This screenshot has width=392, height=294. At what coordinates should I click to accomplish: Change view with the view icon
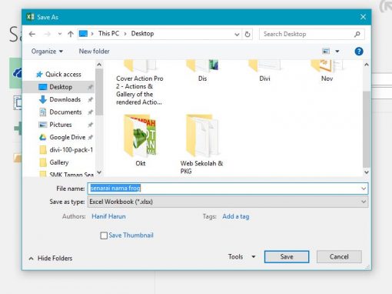click(326, 52)
